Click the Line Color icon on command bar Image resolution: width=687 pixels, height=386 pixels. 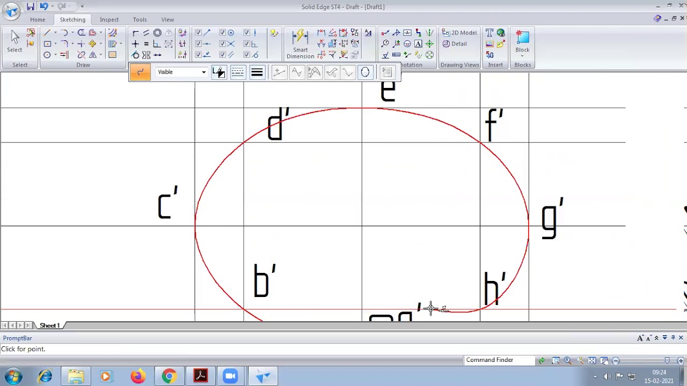[218, 72]
